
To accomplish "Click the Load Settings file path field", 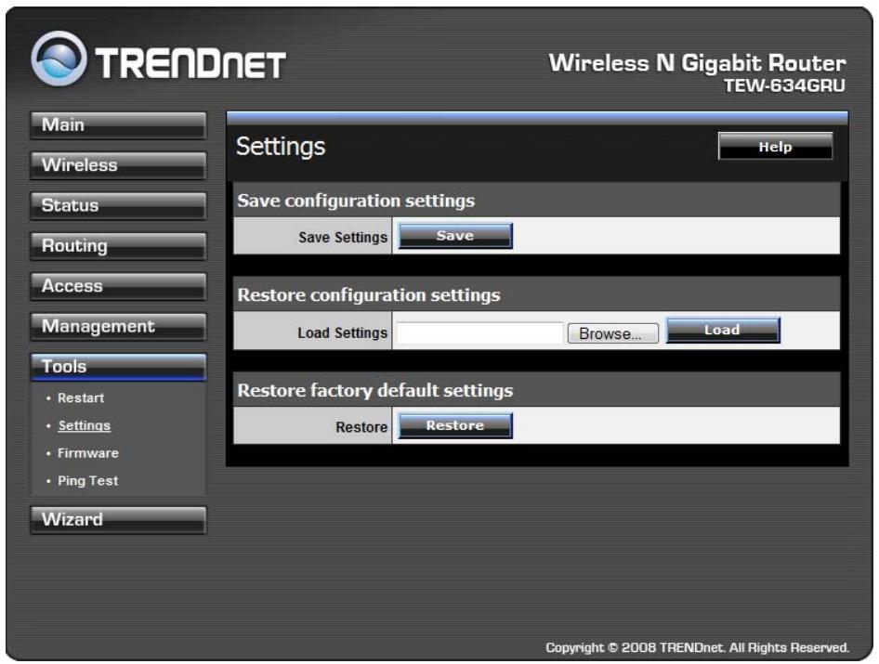I will tap(479, 332).
